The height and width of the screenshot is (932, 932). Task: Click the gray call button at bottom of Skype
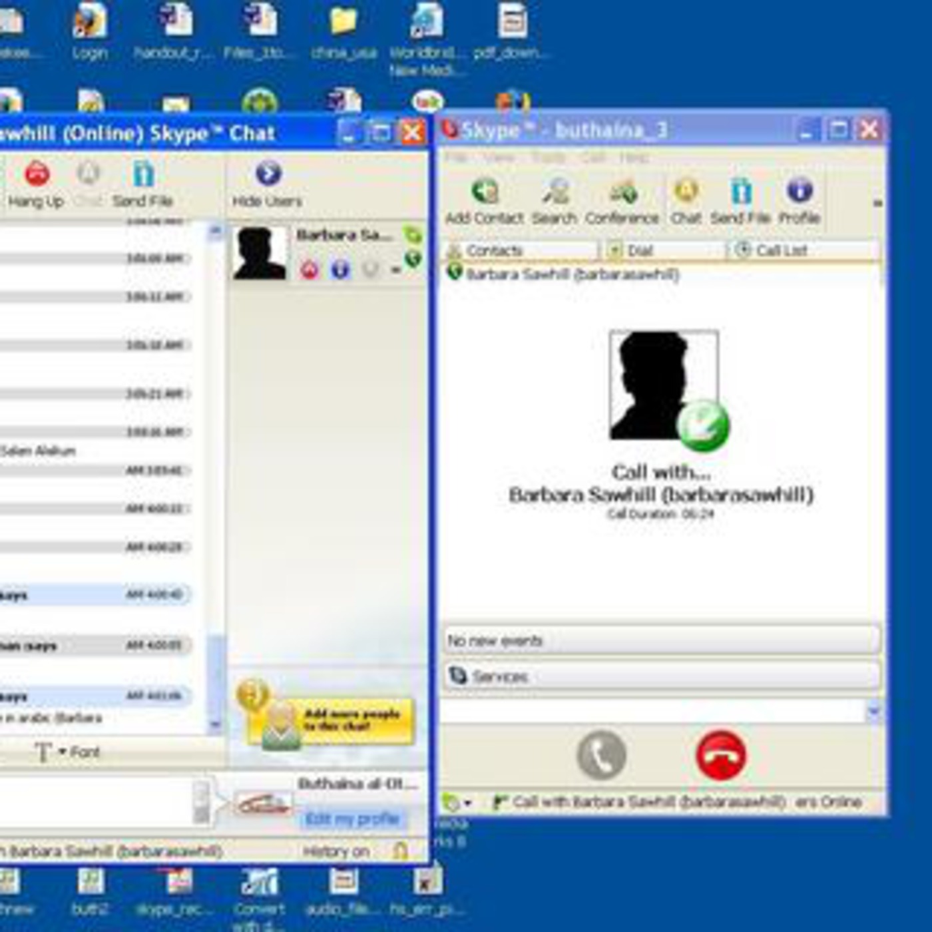coord(601,755)
